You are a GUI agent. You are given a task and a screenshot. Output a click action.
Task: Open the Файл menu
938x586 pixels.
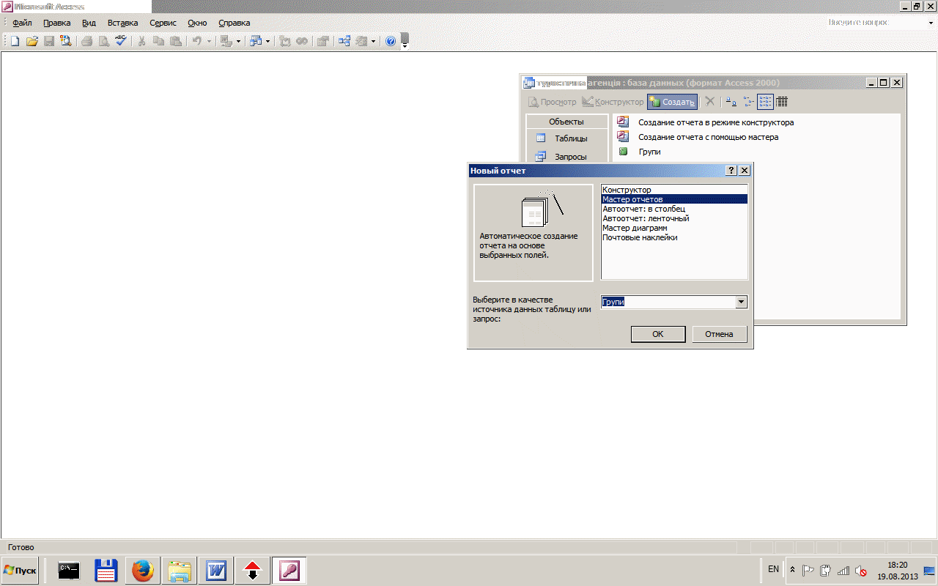point(22,23)
